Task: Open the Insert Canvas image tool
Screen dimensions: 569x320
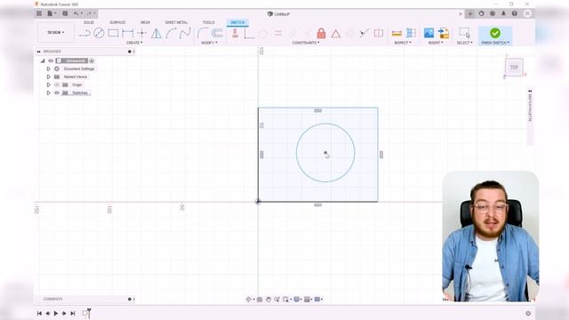Action: coord(429,33)
